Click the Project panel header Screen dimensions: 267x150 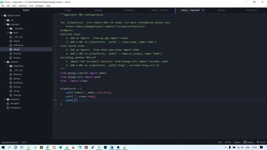26,10
